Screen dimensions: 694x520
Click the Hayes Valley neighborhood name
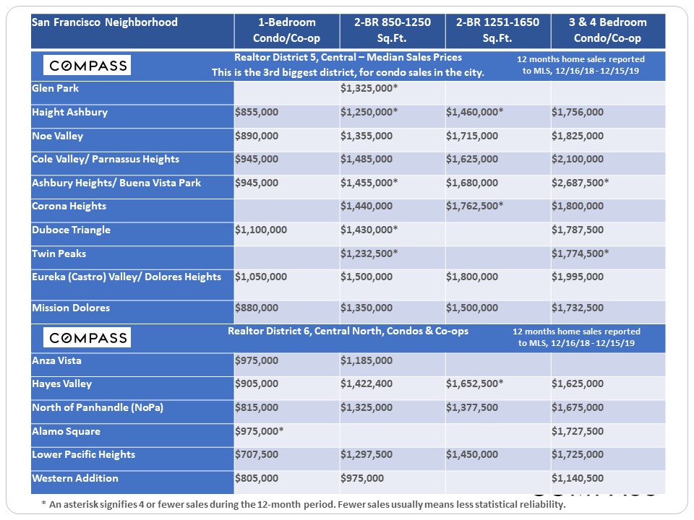62,383
